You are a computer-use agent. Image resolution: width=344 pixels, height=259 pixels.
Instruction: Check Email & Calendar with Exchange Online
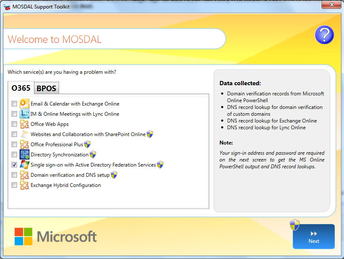click(14, 104)
